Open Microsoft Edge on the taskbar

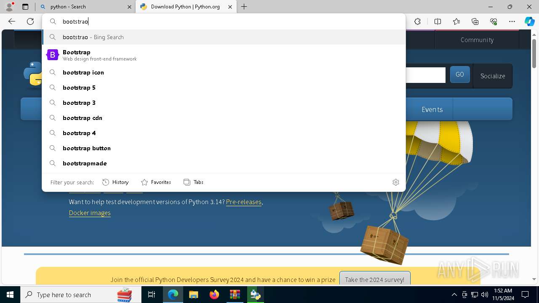coord(173,295)
